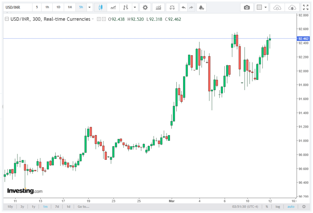Screen dimensions: 313x213
Task: Click the save chart cloud upload icon
Action: 292,7
